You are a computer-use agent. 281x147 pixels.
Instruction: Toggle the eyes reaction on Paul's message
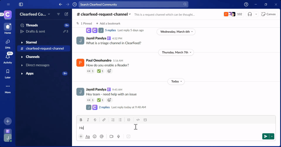90,71
